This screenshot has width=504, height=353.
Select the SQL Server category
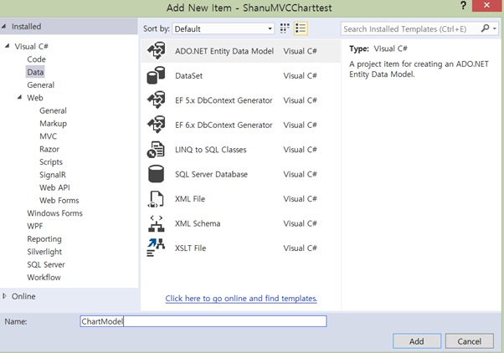tap(46, 264)
